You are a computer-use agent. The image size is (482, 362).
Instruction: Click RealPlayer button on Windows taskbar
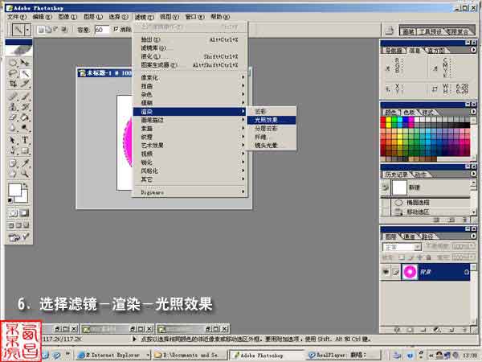(344, 355)
